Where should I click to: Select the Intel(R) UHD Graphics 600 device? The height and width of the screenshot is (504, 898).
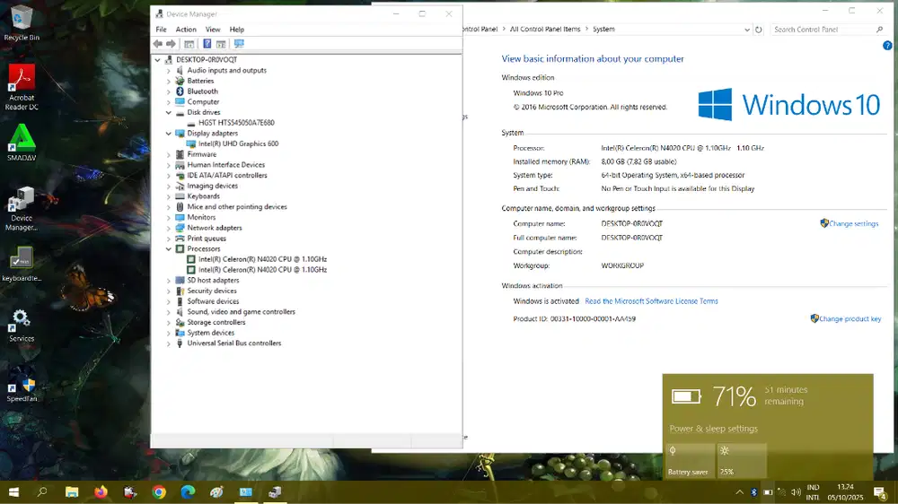(x=238, y=143)
